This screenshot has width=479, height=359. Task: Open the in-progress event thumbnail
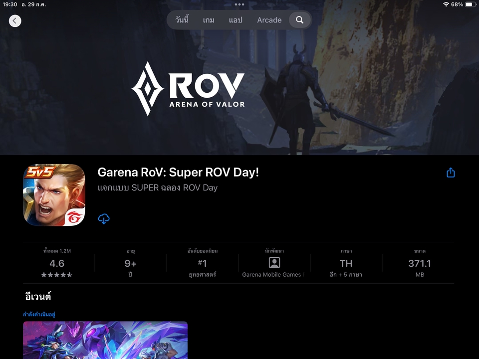tap(105, 340)
